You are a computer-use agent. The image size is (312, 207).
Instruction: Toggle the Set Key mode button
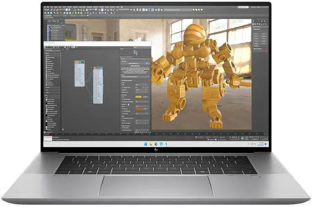click(247, 139)
